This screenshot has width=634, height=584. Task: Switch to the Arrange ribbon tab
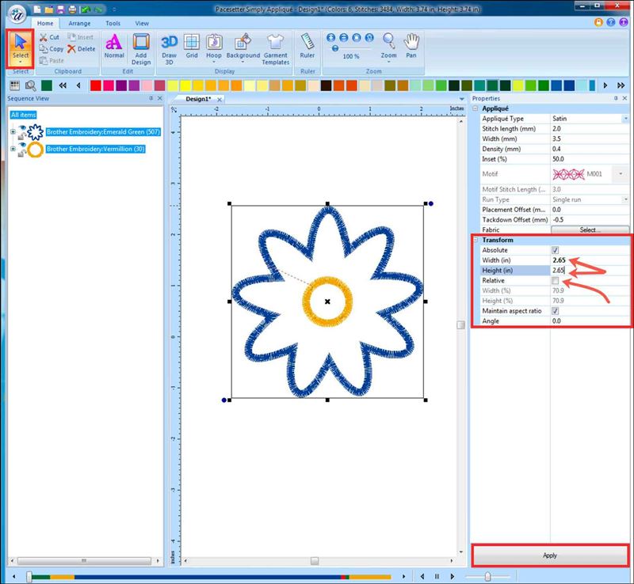(79, 24)
